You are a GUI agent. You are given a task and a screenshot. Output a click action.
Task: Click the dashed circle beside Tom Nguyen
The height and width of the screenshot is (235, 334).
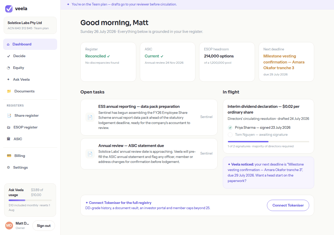point(230,135)
